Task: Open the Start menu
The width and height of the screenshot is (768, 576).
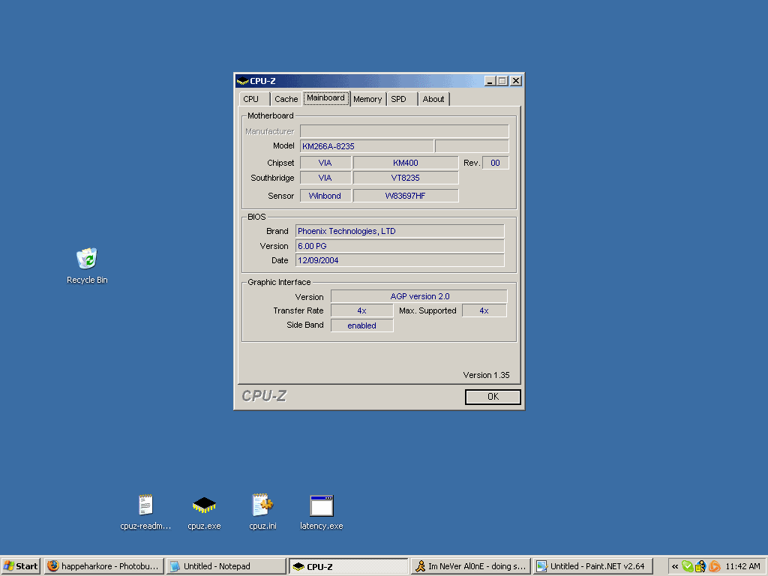Action: 21,566
